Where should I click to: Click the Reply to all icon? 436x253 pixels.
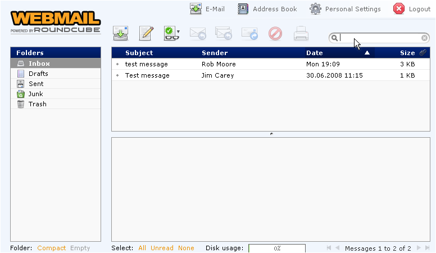224,33
